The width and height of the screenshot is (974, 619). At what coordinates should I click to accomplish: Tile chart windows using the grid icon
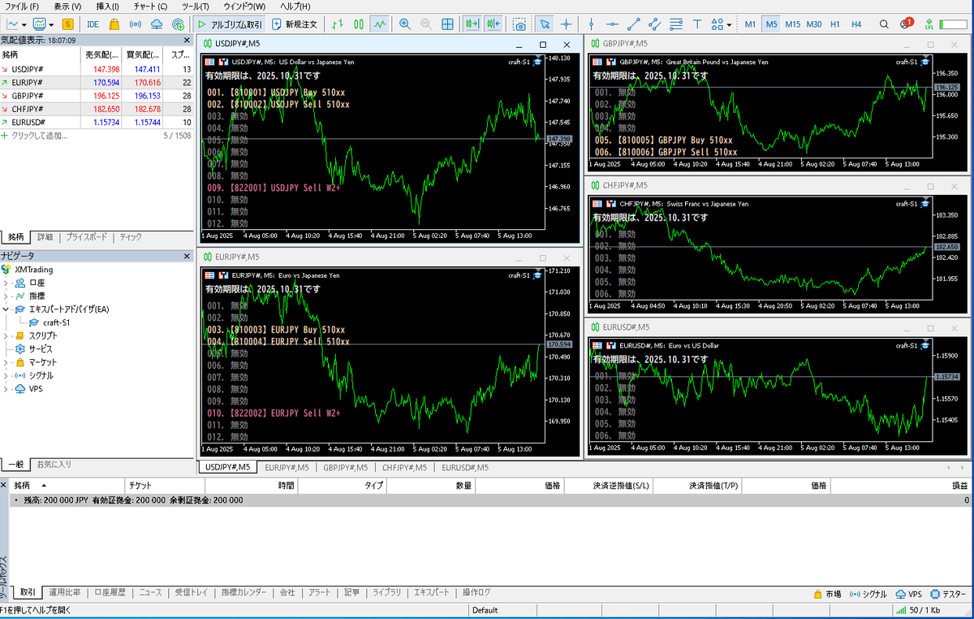[x=447, y=24]
